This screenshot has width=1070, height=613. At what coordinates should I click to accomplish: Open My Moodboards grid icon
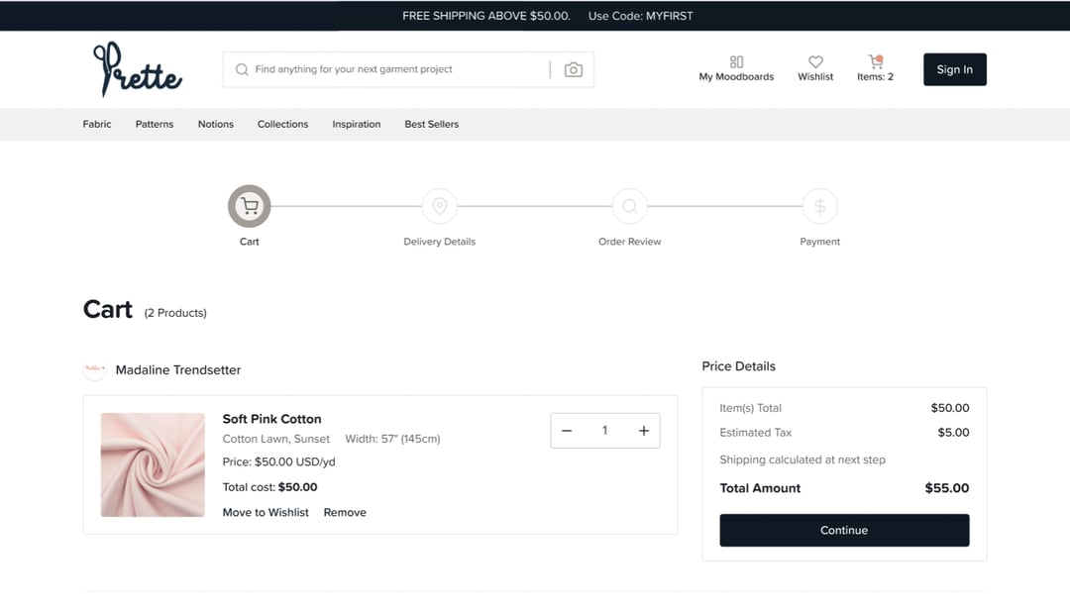click(736, 61)
